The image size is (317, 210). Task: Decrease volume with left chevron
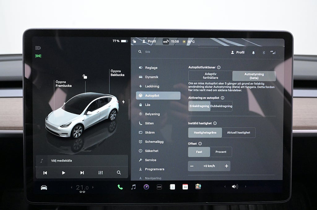point(225,187)
